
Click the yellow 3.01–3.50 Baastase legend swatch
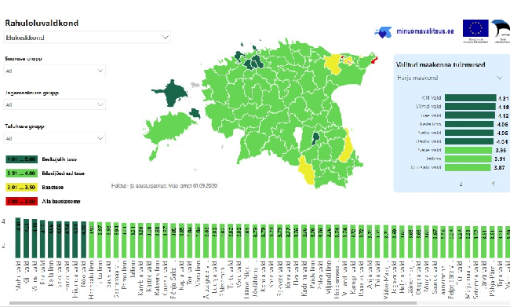pos(21,187)
